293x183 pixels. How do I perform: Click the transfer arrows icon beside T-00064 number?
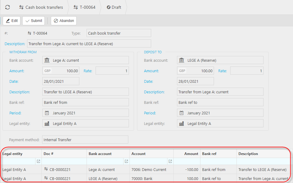[x=29, y=33]
